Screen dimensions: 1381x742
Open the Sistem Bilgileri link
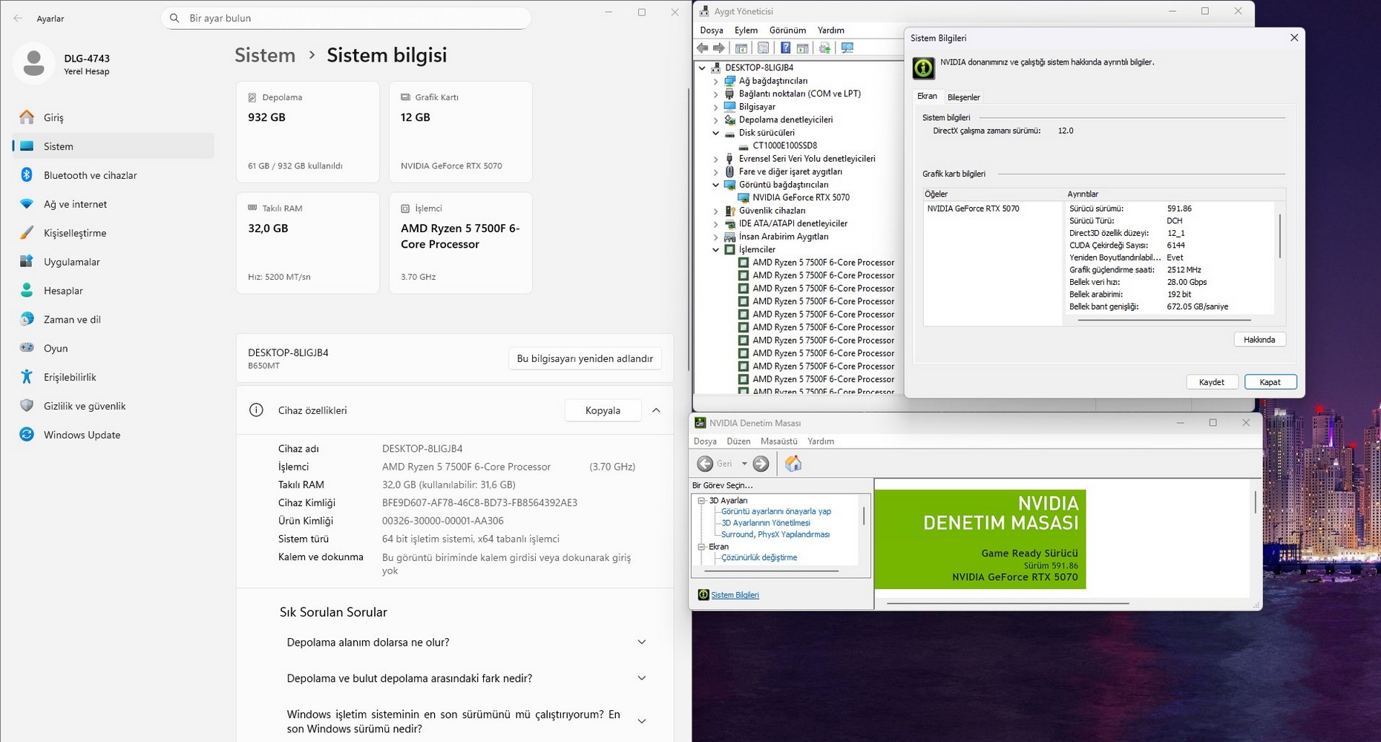tap(735, 595)
